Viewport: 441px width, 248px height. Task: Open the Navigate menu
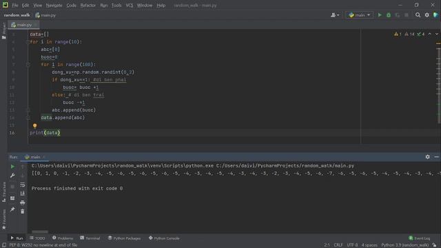pos(54,6)
